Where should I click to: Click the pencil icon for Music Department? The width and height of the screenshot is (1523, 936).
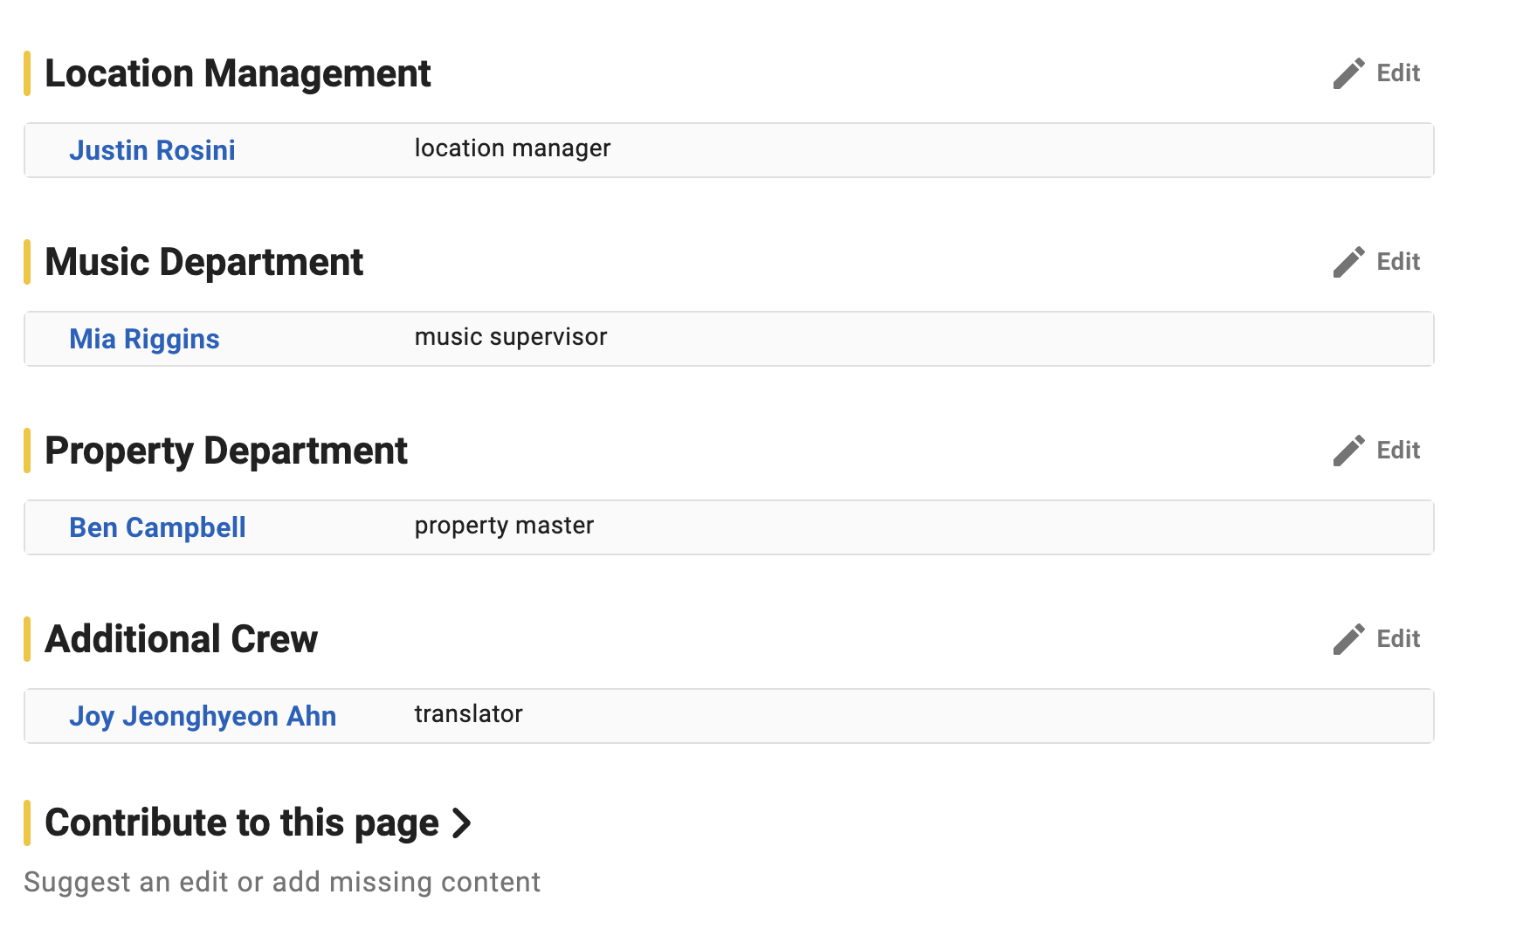[x=1348, y=262]
